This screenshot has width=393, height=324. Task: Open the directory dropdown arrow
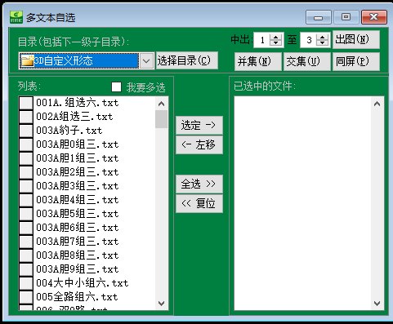tap(146, 60)
